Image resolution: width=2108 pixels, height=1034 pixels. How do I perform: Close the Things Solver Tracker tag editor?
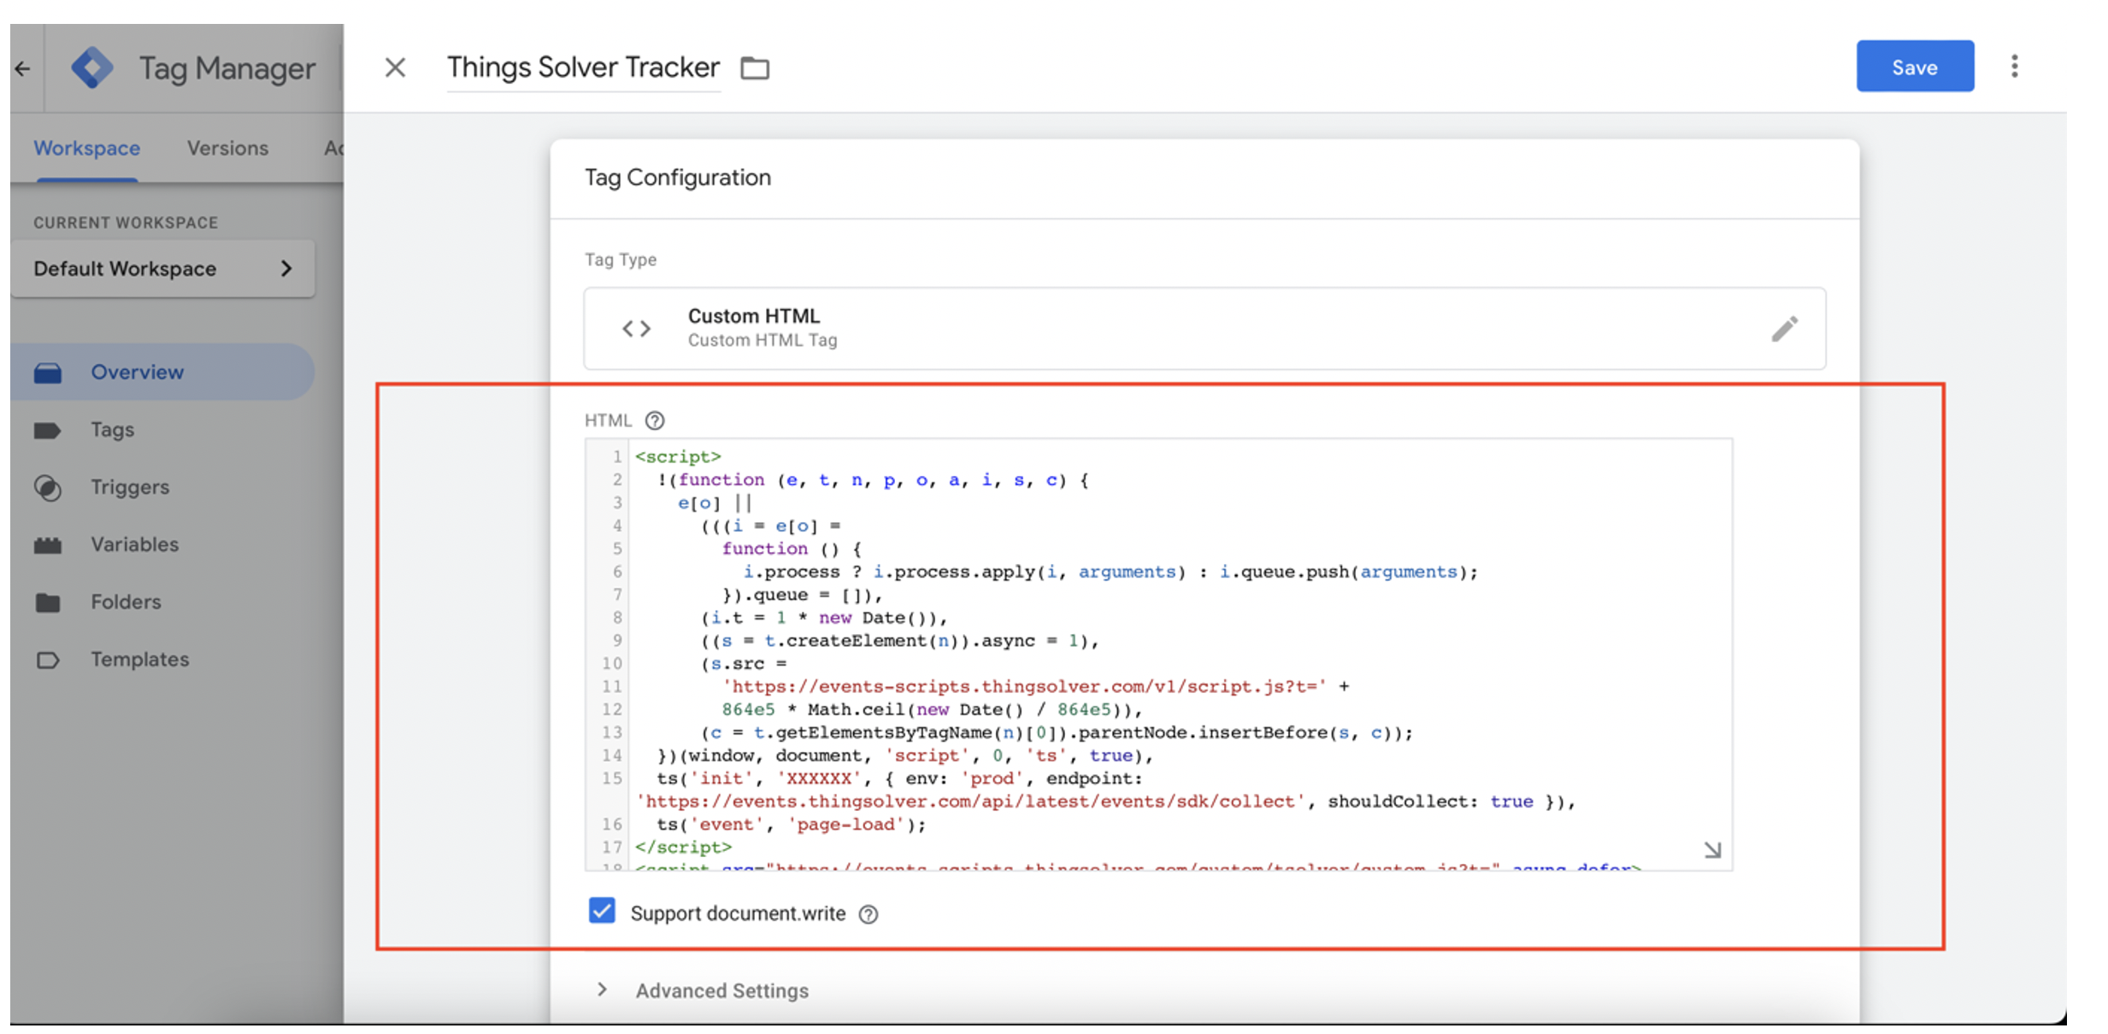(x=394, y=68)
